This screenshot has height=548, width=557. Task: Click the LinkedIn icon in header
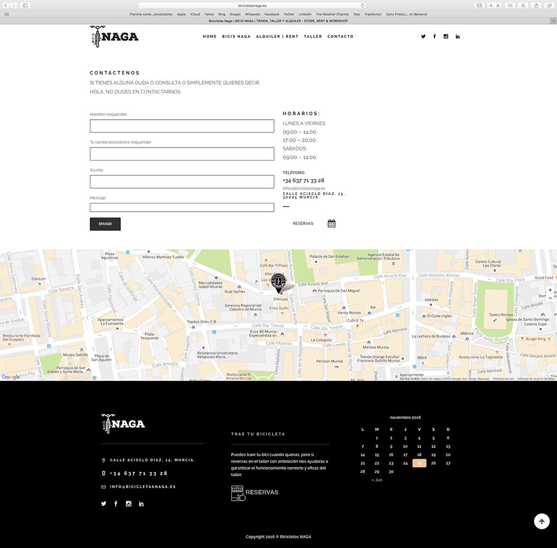tap(457, 36)
